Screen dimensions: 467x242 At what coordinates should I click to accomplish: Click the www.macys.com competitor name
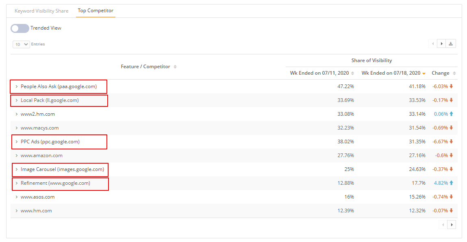(39, 128)
